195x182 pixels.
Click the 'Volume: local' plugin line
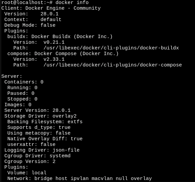click(27, 173)
